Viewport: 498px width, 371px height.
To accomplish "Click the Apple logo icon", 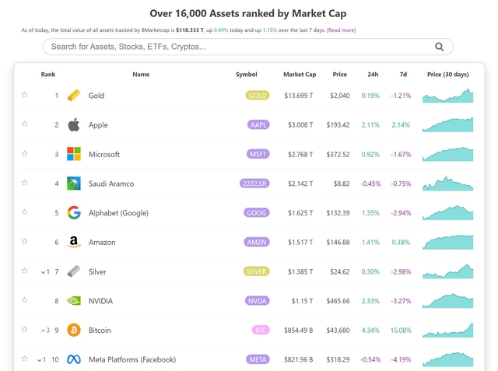I will [74, 125].
